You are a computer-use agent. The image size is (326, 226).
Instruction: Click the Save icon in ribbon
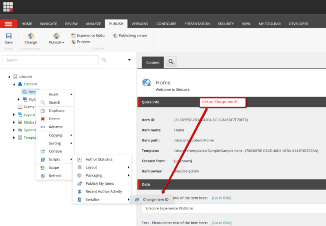tap(9, 36)
